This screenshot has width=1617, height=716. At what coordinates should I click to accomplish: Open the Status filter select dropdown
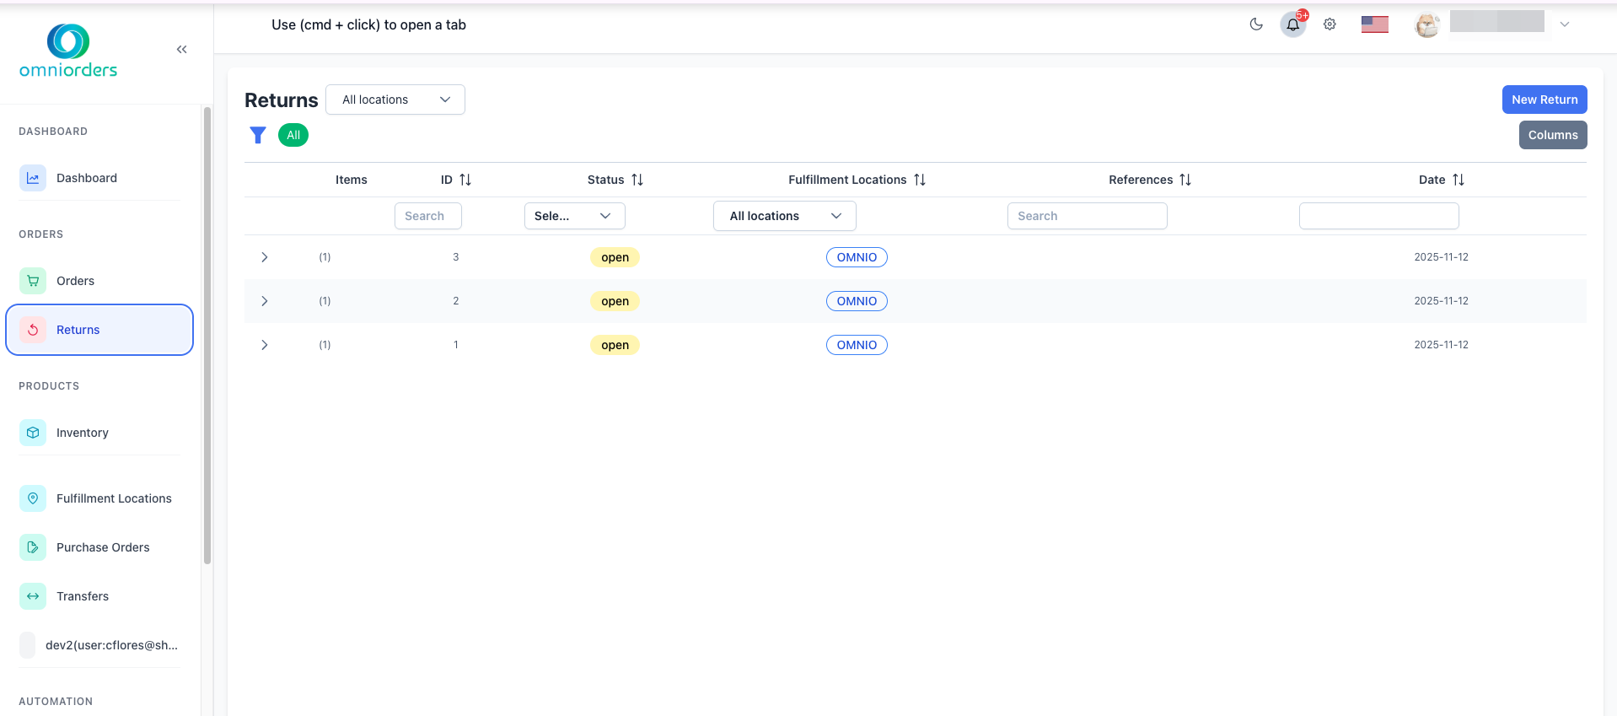574,216
